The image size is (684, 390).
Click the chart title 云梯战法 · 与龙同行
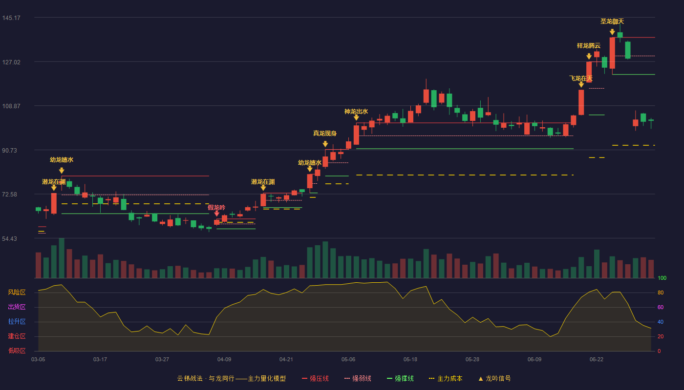205,378
